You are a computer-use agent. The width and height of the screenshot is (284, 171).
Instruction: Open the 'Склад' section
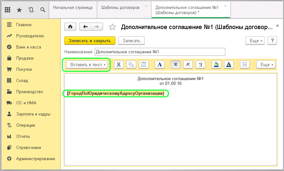[x=31, y=80]
